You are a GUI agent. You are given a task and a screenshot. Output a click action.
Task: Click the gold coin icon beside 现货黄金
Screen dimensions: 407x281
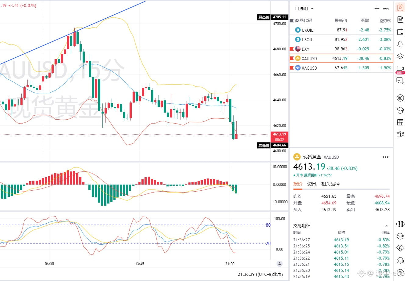point(297,157)
